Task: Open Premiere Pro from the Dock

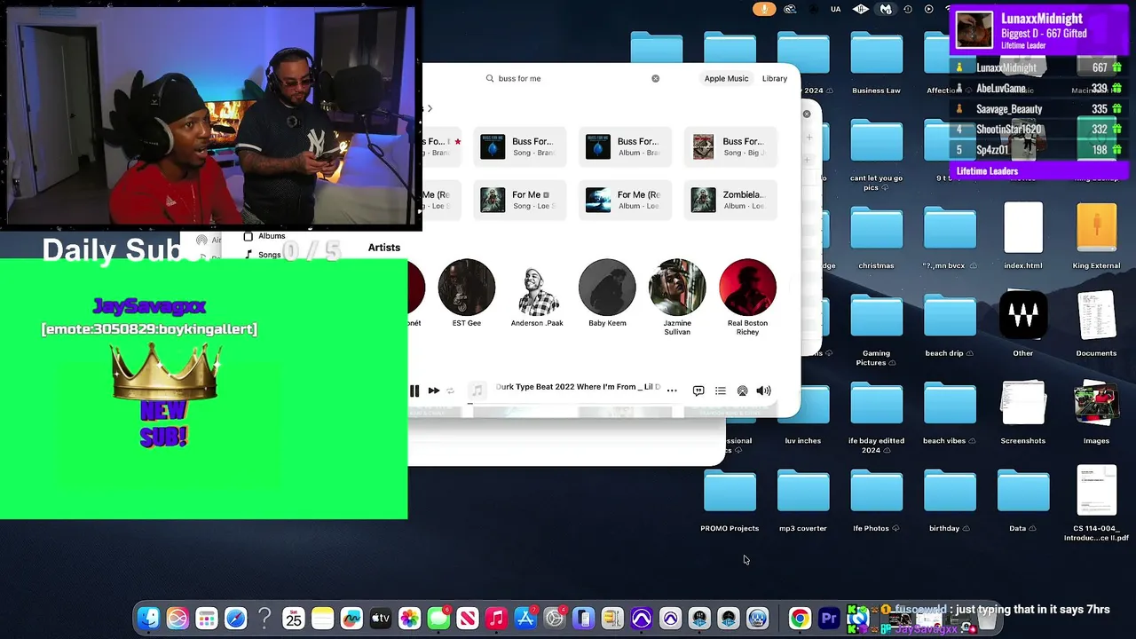Action: (829, 619)
